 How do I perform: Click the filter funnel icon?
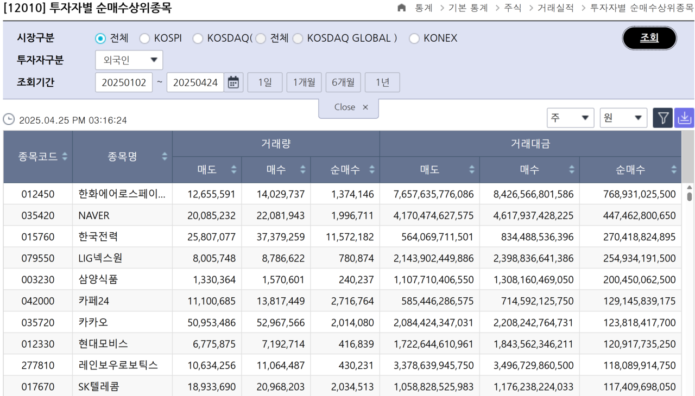pos(662,118)
